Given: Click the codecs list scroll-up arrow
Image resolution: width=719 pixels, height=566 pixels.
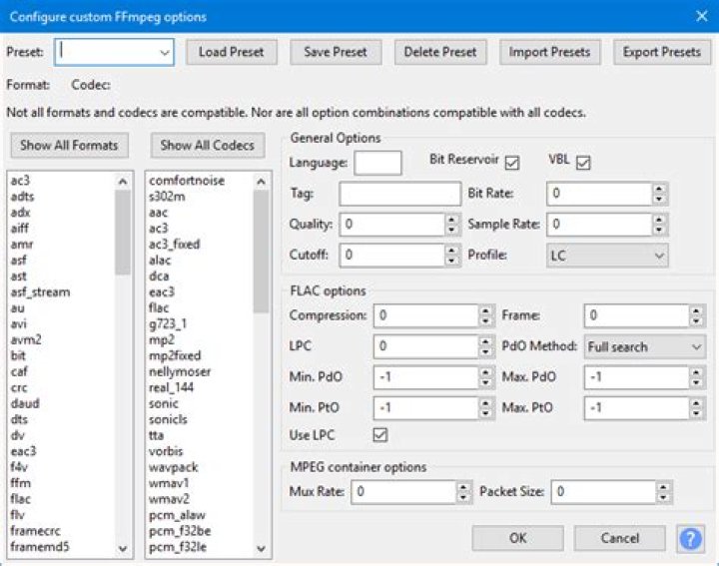Looking at the screenshot, I should pyautogui.click(x=261, y=182).
